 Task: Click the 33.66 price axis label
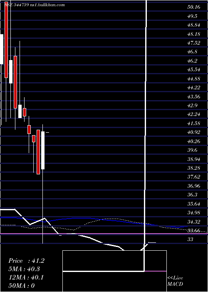tap(194, 231)
